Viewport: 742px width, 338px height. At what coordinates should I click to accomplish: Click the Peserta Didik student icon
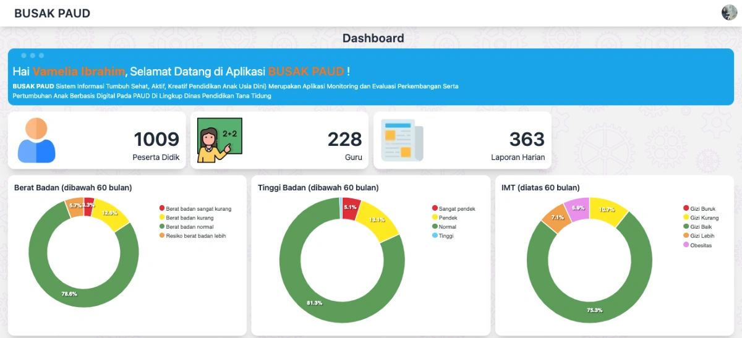pos(36,140)
